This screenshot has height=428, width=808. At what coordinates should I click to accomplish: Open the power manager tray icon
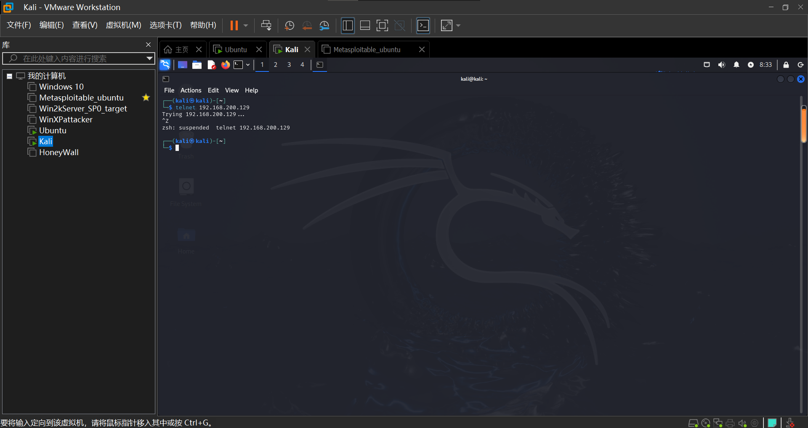[751, 65]
